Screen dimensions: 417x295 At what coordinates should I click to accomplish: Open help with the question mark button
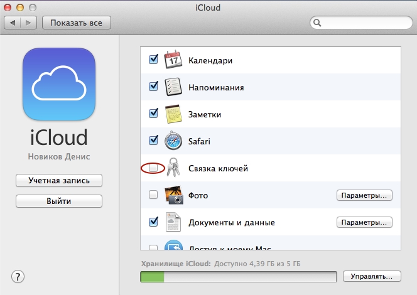pyautogui.click(x=18, y=276)
